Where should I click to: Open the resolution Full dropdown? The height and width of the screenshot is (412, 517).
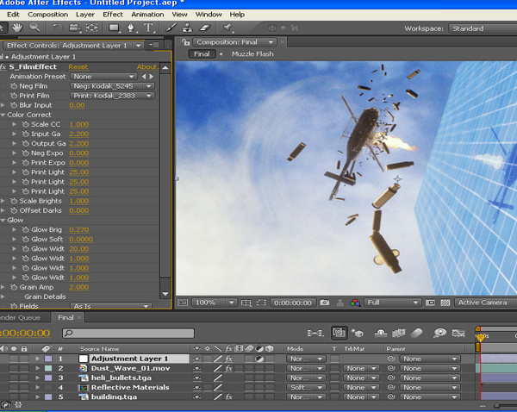click(392, 303)
